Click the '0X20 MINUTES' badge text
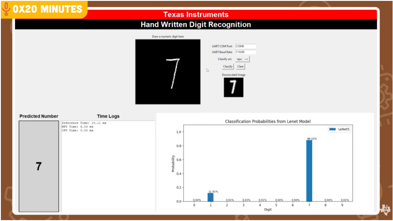The width and height of the screenshot is (393, 221). pyautogui.click(x=48, y=9)
